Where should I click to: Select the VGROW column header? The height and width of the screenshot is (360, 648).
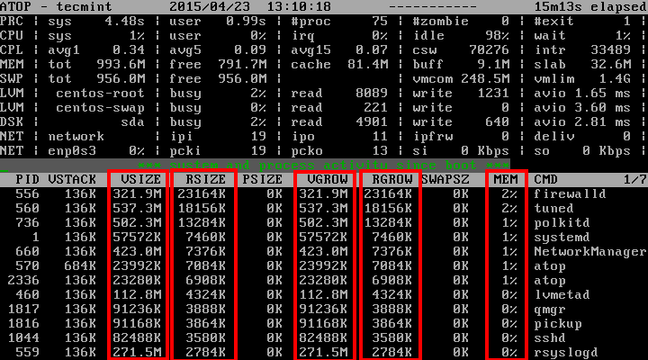(x=327, y=180)
